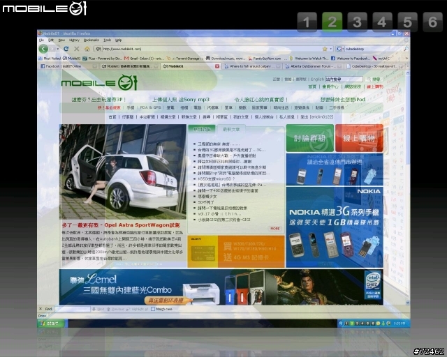Screen dimensions: 447x357
Task: Select the 最新文章 tab
Action: click(x=231, y=129)
